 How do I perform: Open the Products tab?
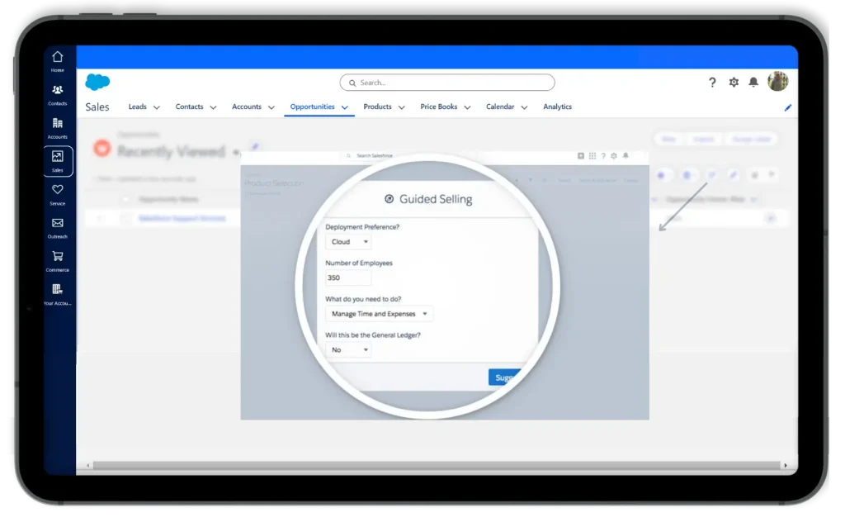(377, 107)
